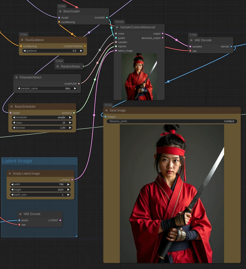The width and height of the screenshot is (246, 269).
Task: Collapse the VAE Encode node via its dot
Action: [20, 214]
